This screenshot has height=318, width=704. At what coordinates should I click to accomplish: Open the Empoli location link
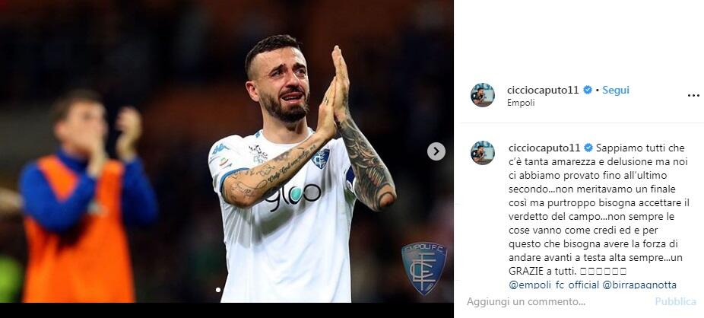(x=521, y=103)
